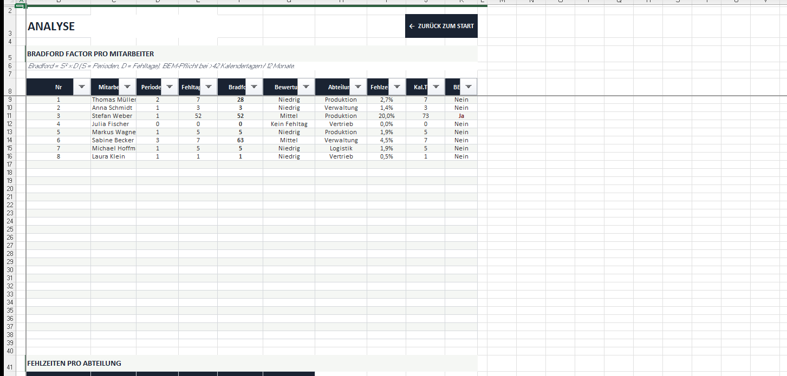Click the 20,0% Fehlzeit cell
Viewport: 787px width, 376px height.
(x=386, y=116)
